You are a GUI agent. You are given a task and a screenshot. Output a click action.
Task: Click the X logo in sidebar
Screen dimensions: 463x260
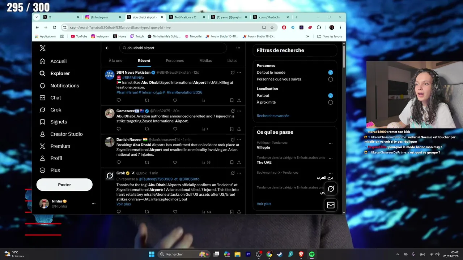point(43,48)
